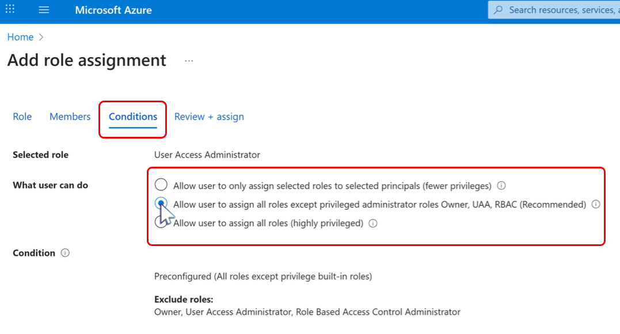Click the Microsoft Azure portal title

coord(113,10)
